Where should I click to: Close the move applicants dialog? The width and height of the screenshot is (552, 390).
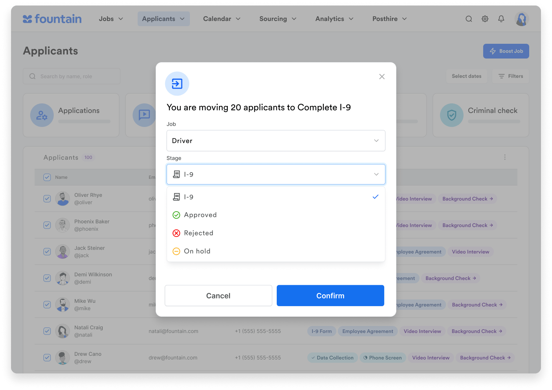click(382, 77)
